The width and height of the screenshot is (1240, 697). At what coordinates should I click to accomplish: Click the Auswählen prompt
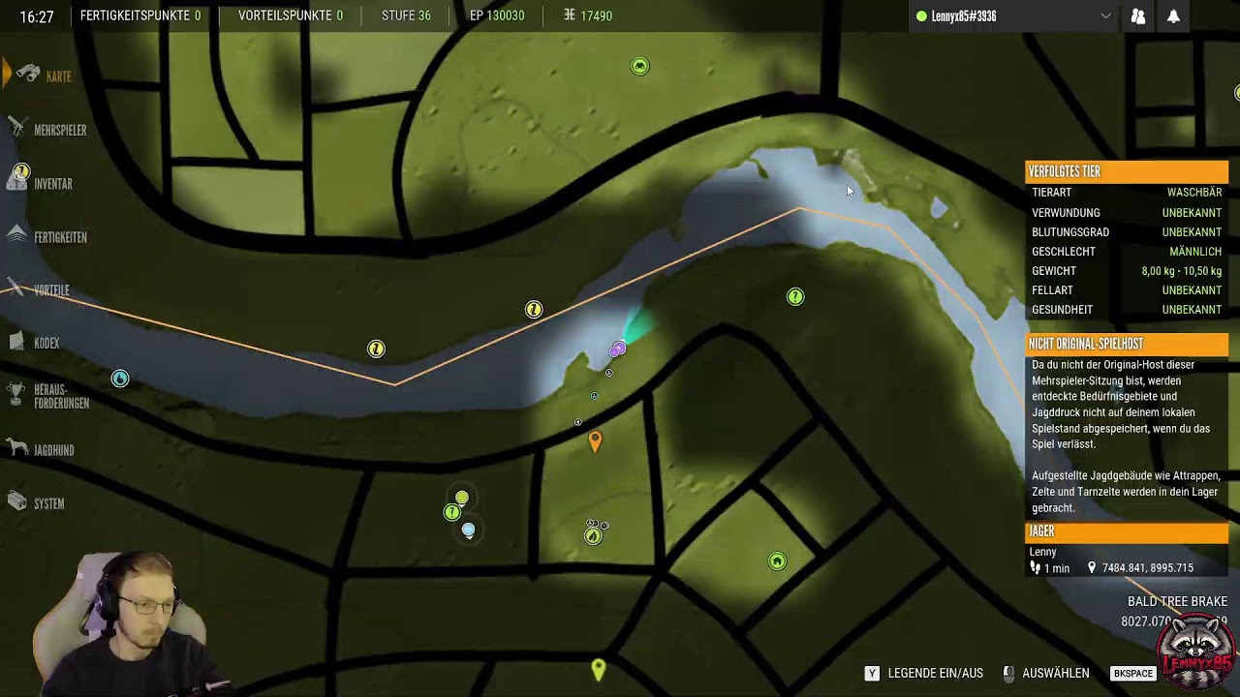point(1055,673)
